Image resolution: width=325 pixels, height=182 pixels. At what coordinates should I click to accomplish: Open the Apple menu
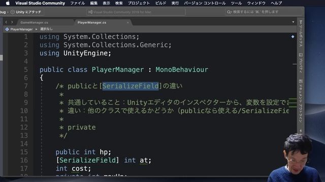click(x=8, y=3)
